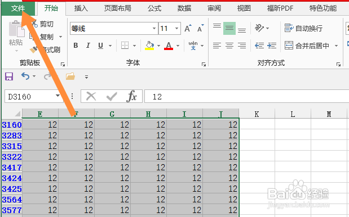Open the 特色功能 ribbon tab
Screen dimensions: 349x217
tap(323, 8)
